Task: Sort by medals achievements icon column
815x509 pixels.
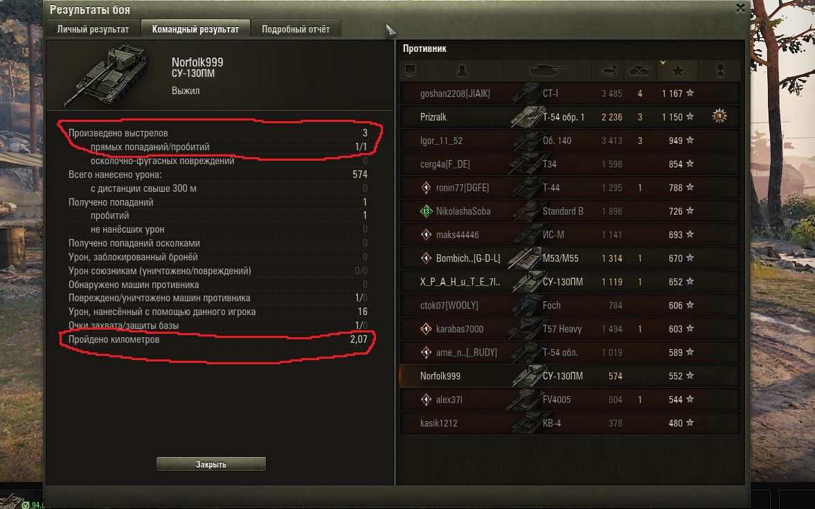Action: (x=720, y=70)
